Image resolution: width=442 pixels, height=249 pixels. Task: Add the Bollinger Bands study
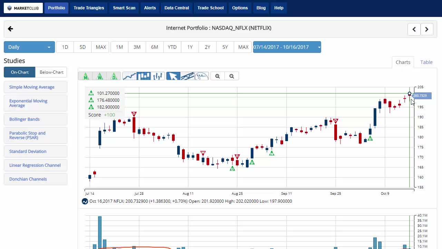click(x=36, y=119)
